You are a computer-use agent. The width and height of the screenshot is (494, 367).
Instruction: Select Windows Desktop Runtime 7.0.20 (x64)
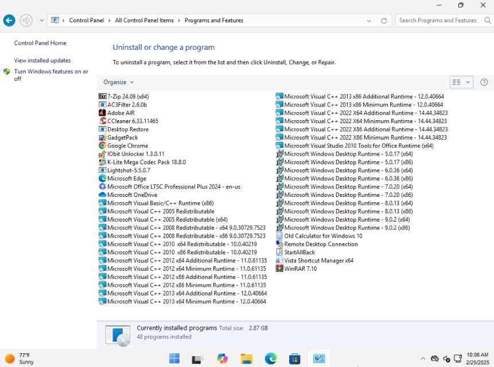pyautogui.click(x=344, y=187)
